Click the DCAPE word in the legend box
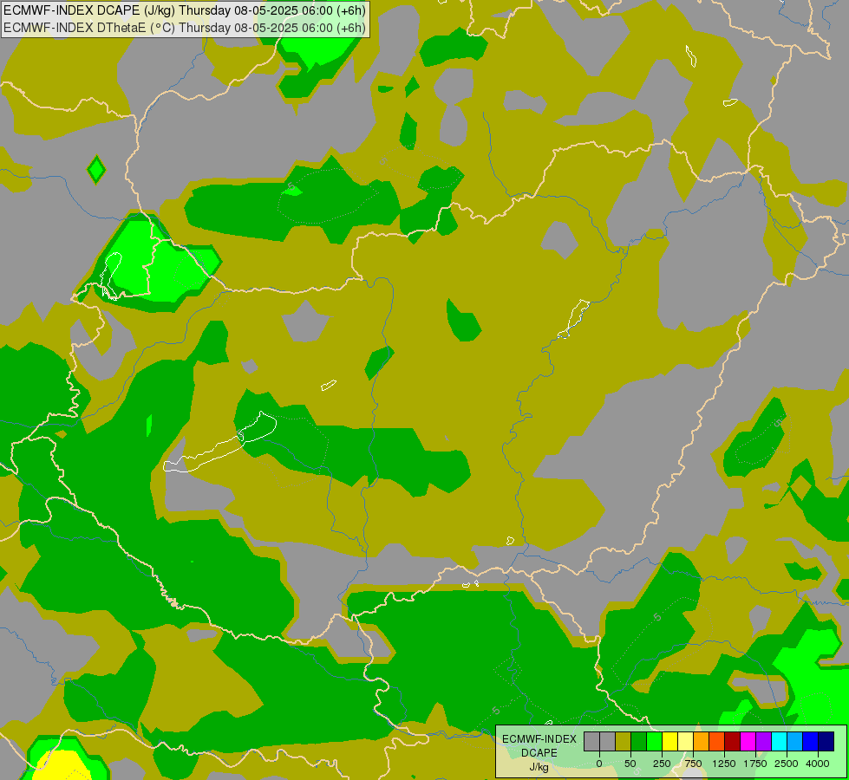 click(x=539, y=753)
